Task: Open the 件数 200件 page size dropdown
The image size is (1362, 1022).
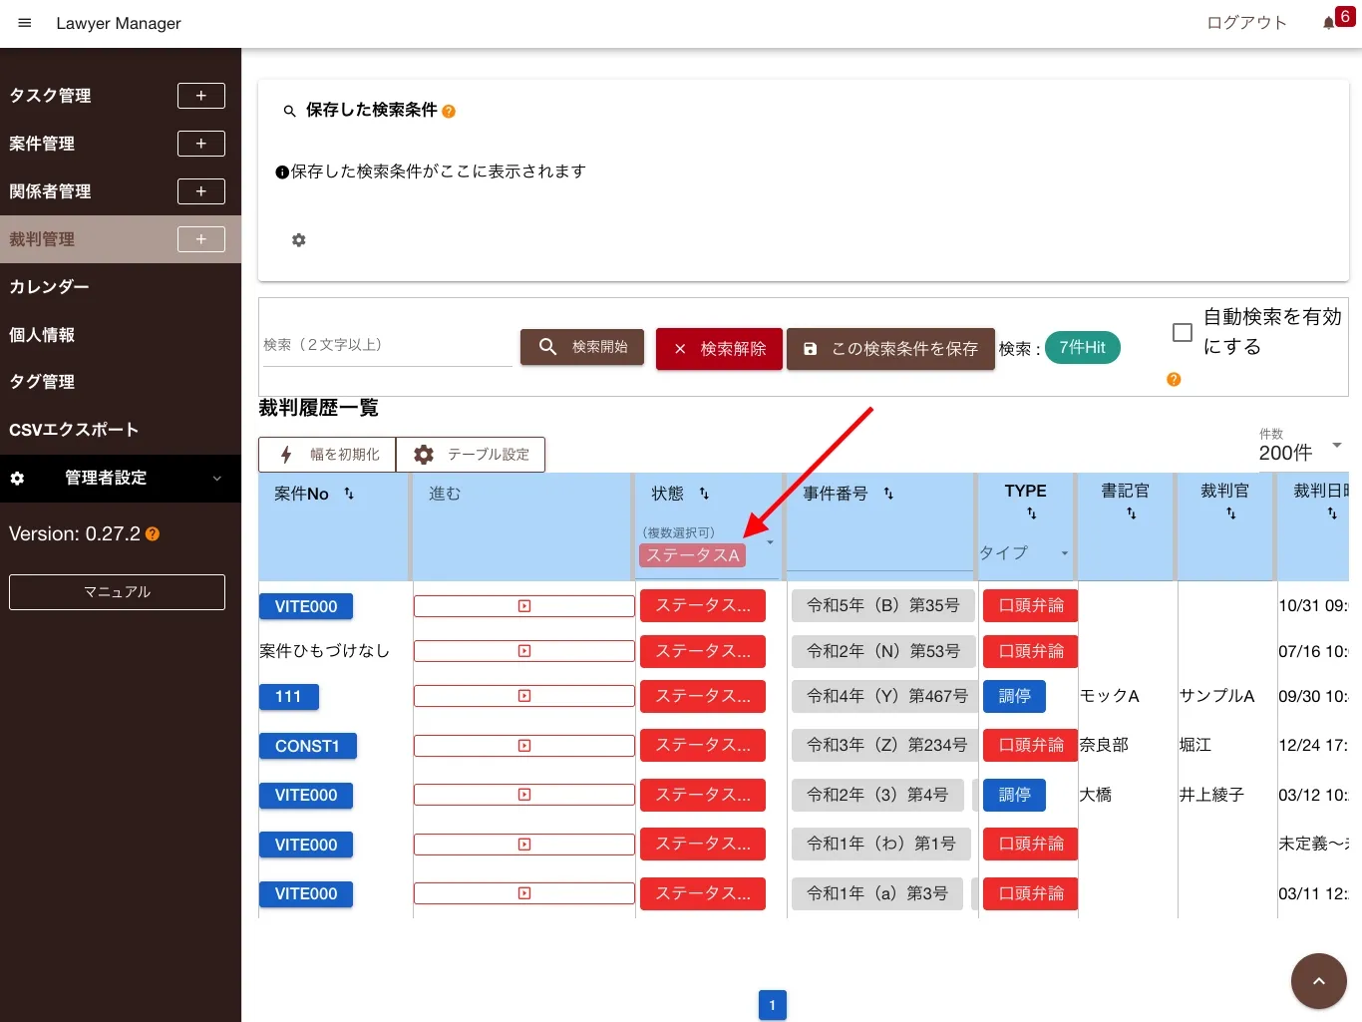Action: click(x=1337, y=445)
